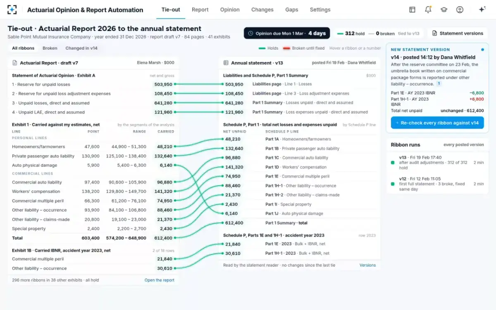Click carried value 132,640 for private passenger auto
Viewport: 496px width, 310px height.
click(x=163, y=156)
